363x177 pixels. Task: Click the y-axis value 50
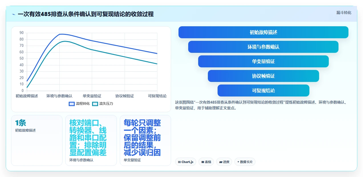(22, 59)
